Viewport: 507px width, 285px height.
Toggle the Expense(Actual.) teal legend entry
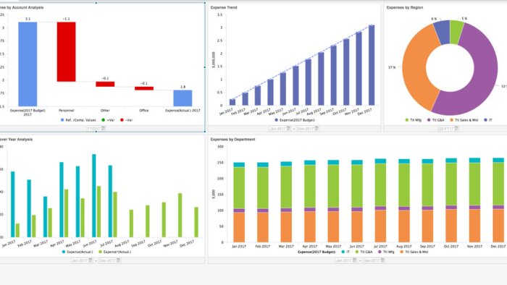(77, 252)
